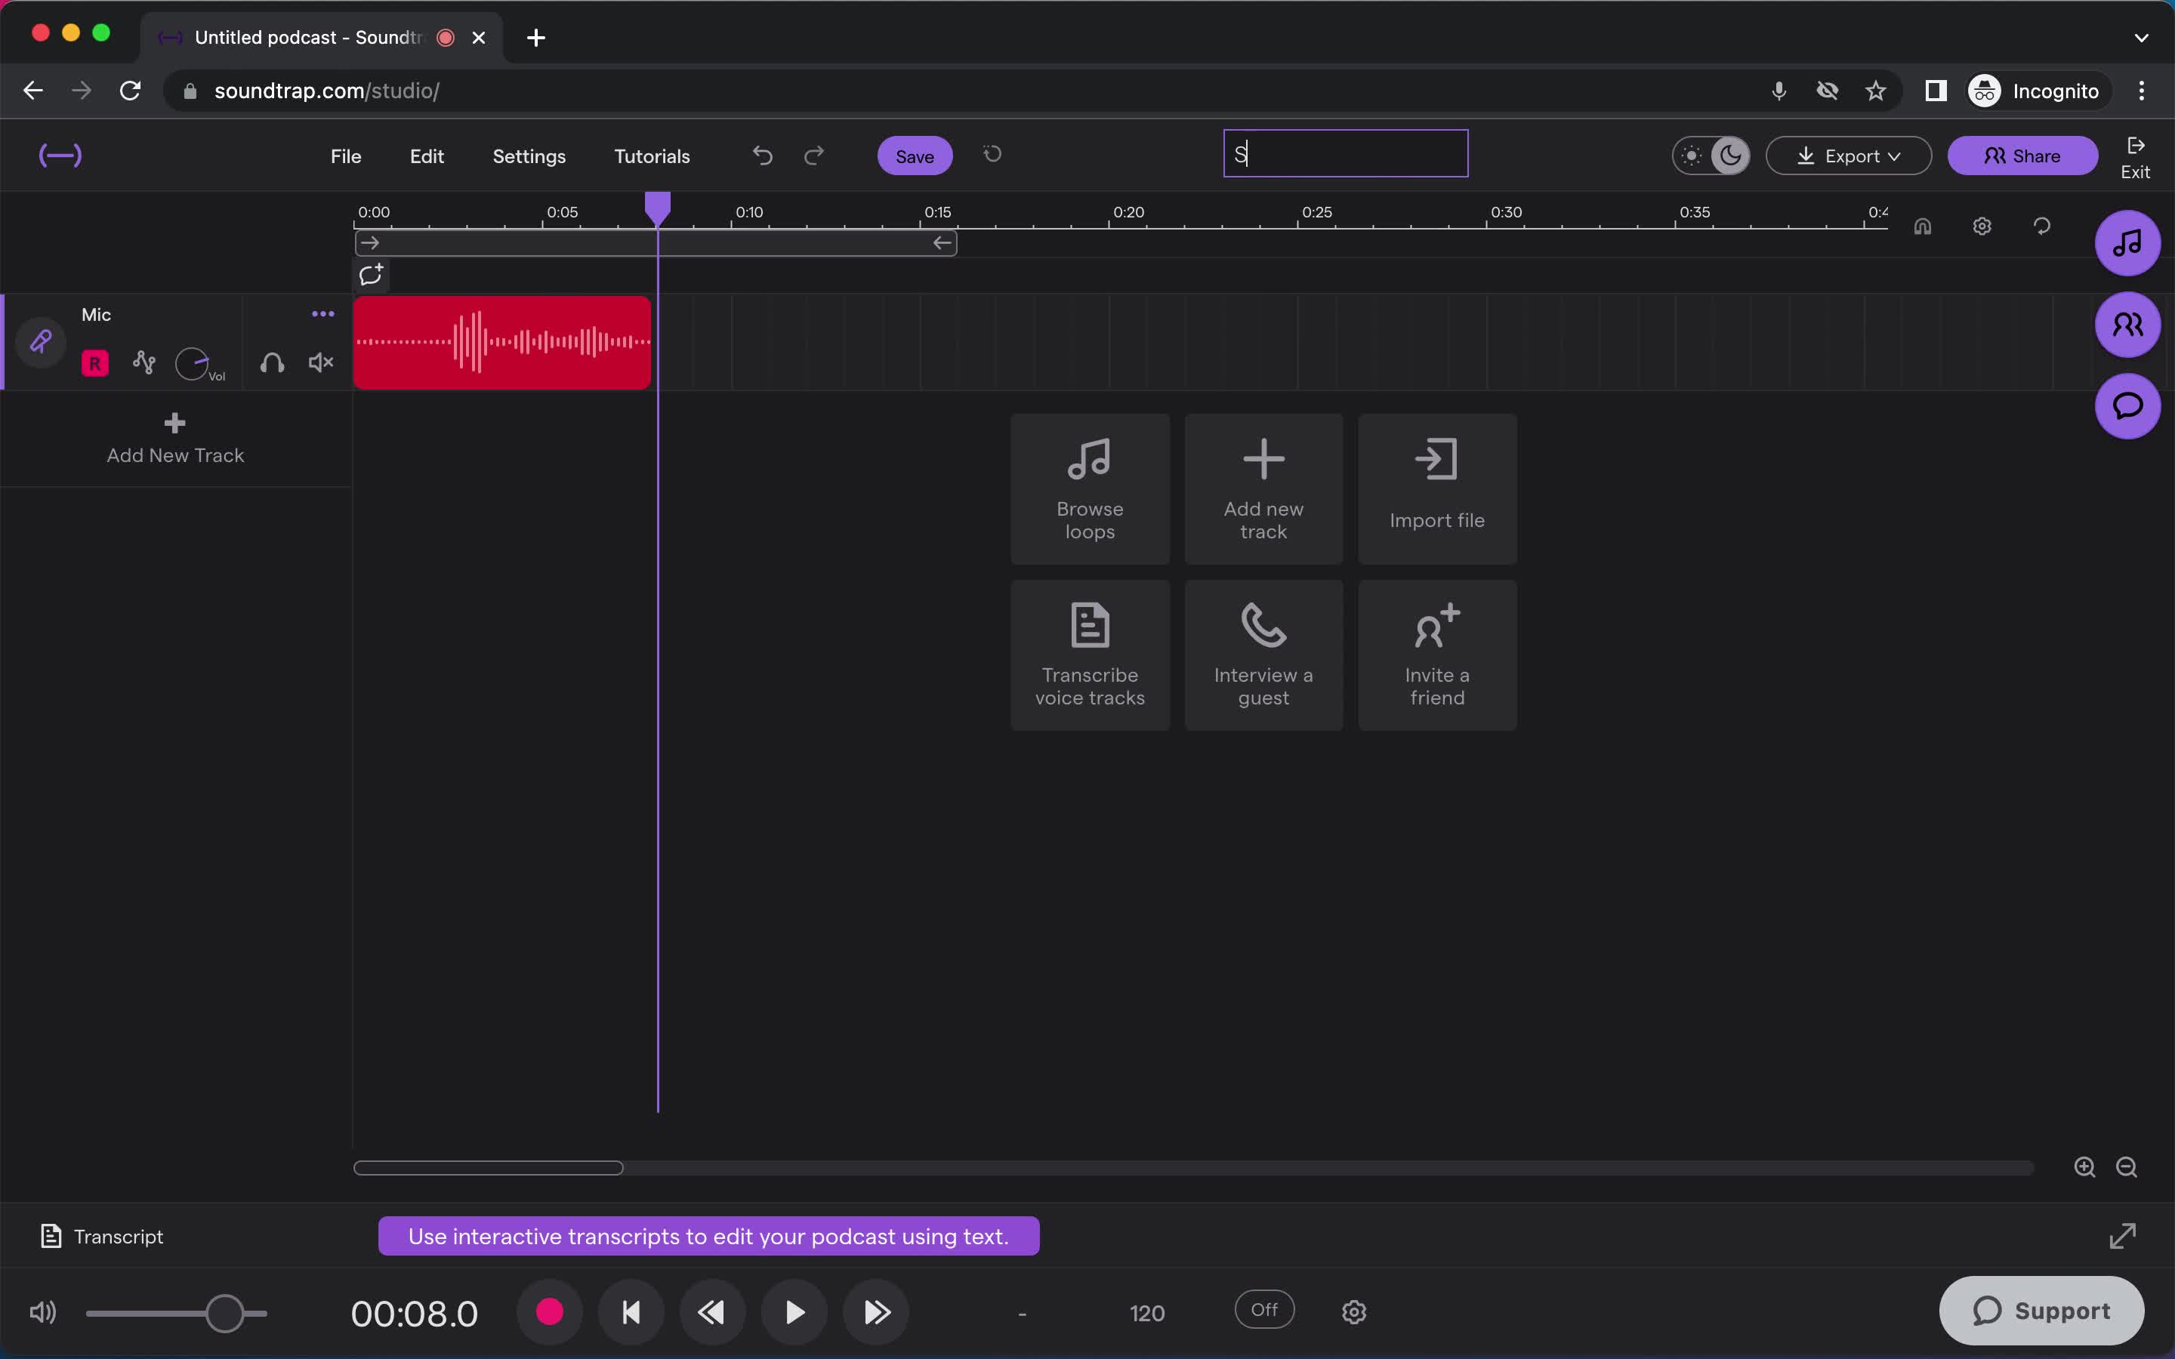Click the Tutorials menu item
The image size is (2175, 1359).
pos(652,155)
